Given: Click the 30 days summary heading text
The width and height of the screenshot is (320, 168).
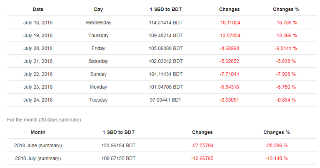Looking at the screenshot, I should tap(44, 119).
